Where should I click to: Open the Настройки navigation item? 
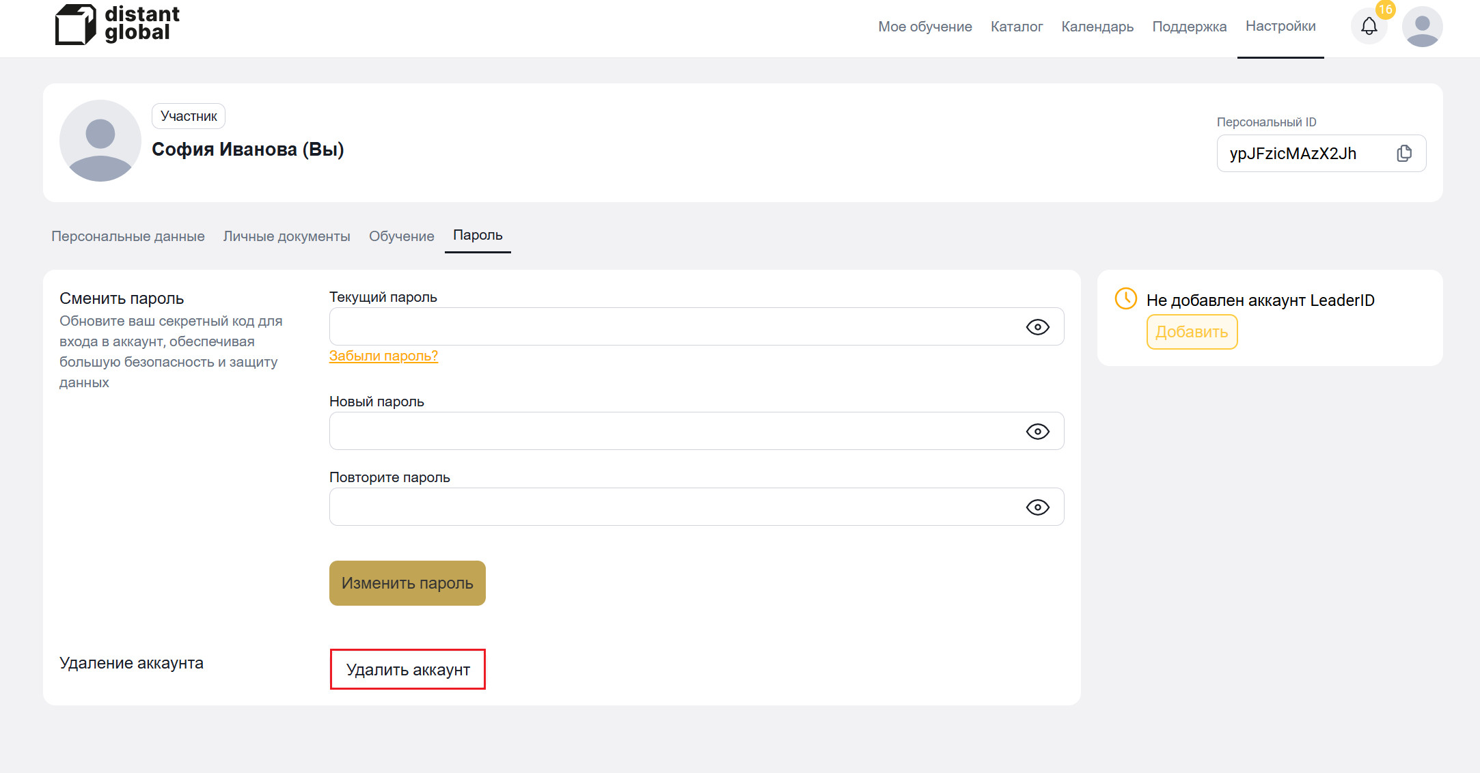click(x=1280, y=27)
